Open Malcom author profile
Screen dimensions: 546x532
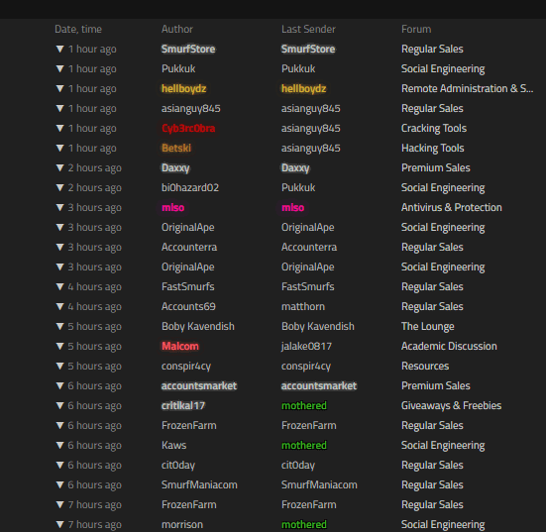(x=180, y=347)
